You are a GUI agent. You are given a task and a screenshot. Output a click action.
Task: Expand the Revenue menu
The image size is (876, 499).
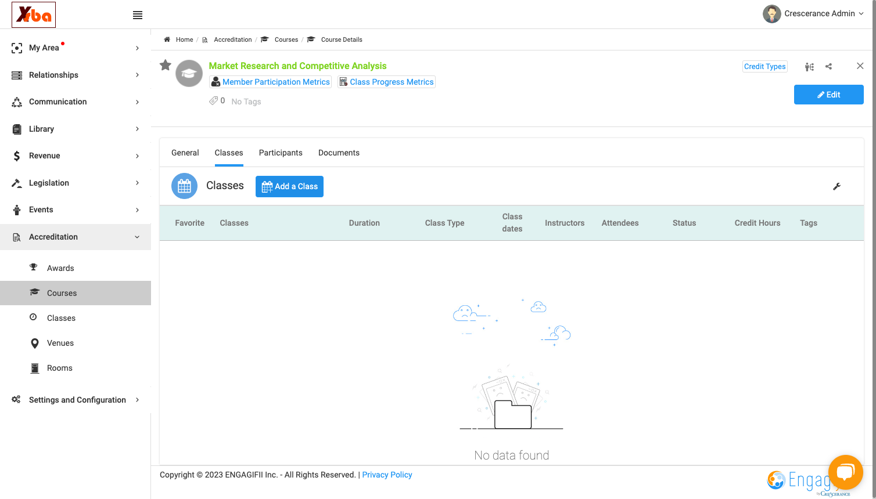[76, 156]
